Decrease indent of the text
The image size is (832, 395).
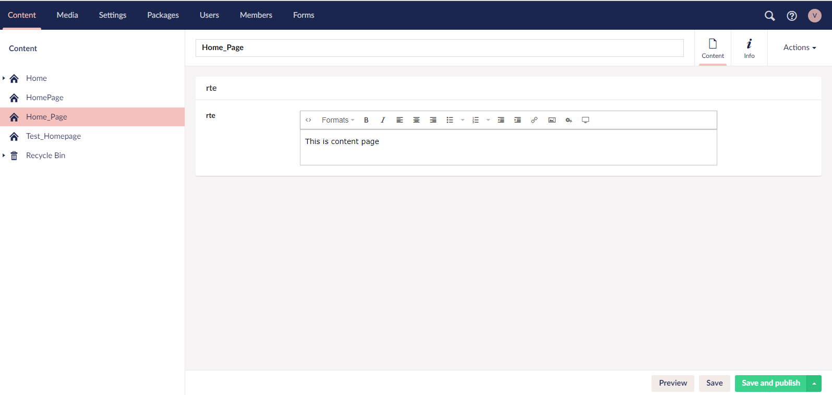501,120
